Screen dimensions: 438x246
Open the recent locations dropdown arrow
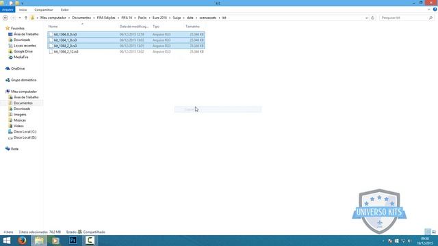coord(20,18)
